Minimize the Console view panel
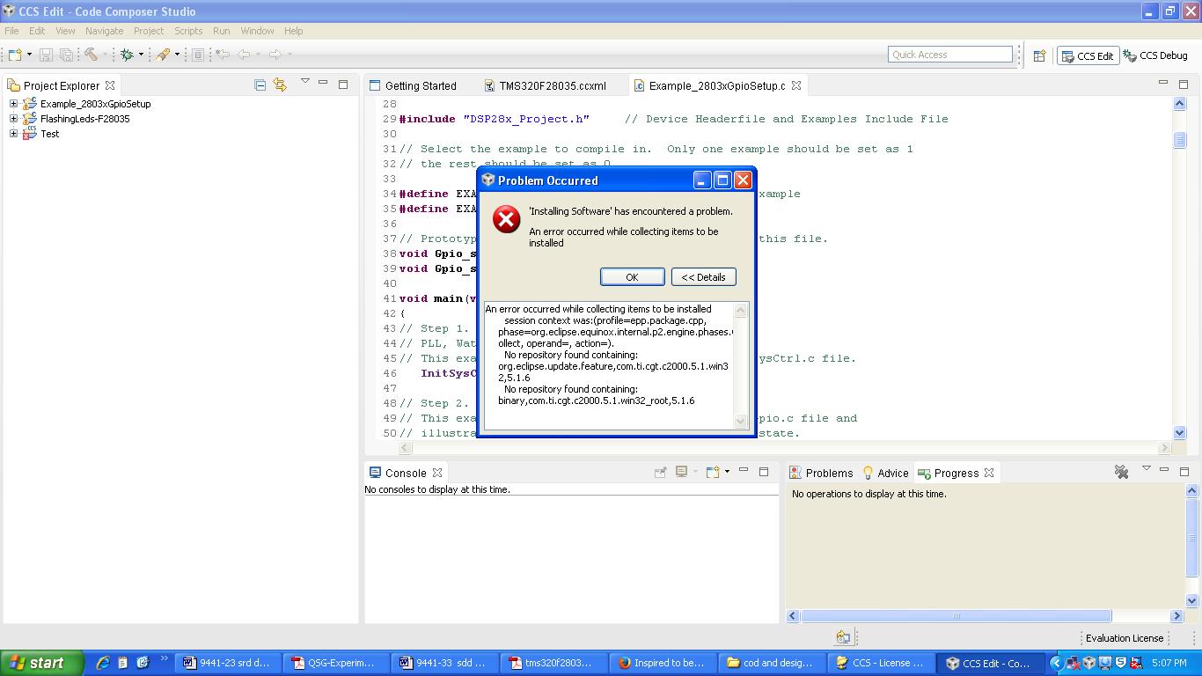 pos(743,471)
